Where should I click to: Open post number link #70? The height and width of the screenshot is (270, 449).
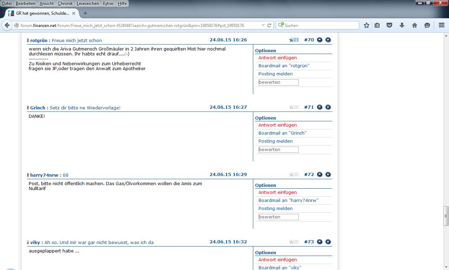[x=309, y=40]
